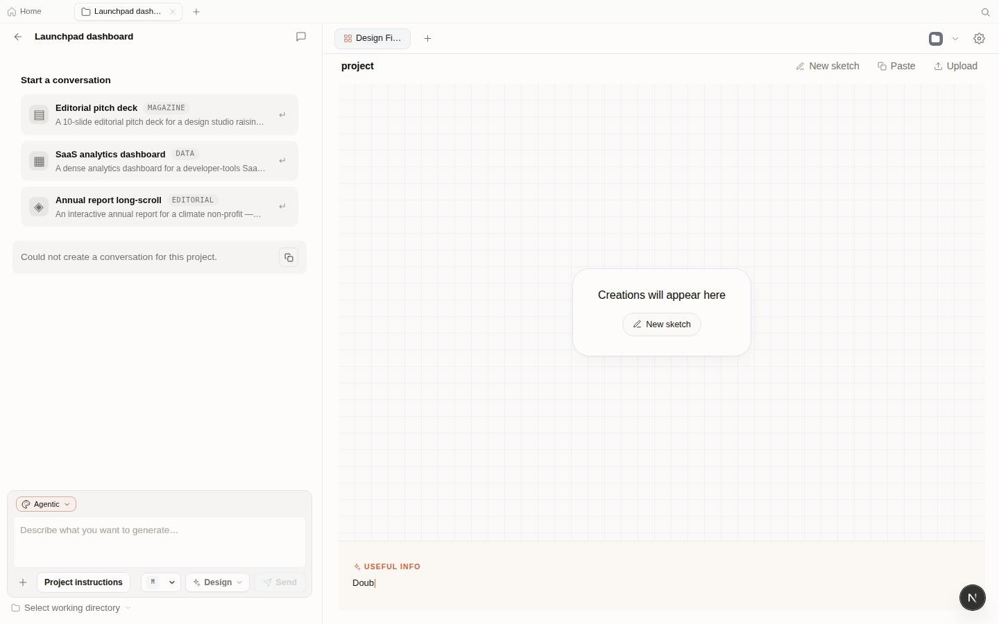999x624 pixels.
Task: Open Project instructions
Action: pyautogui.click(x=83, y=582)
